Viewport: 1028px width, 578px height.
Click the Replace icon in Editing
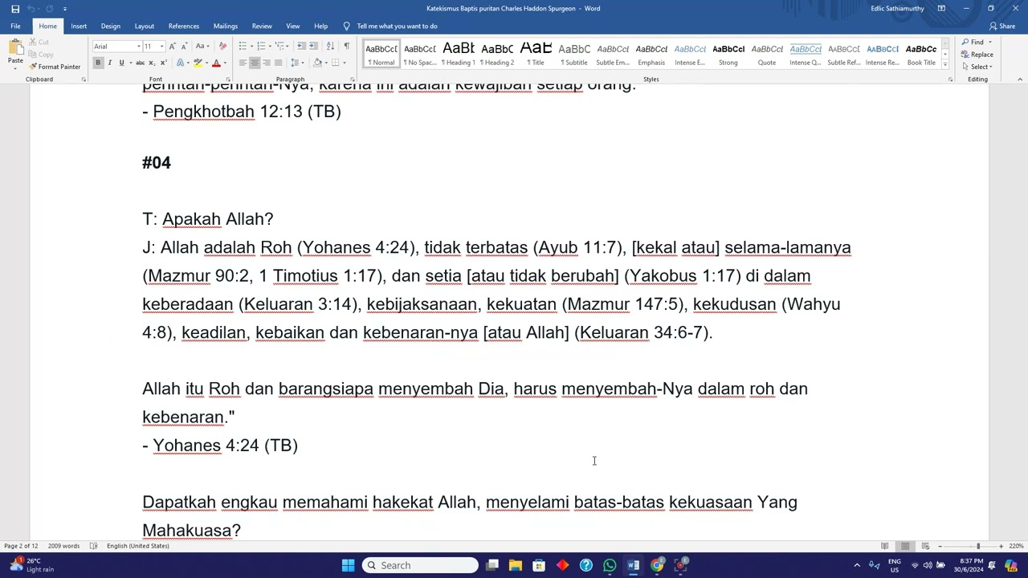[x=977, y=55]
